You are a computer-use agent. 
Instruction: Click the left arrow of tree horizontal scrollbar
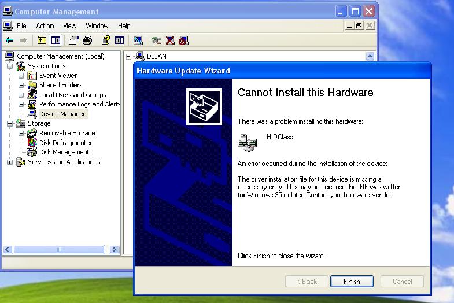(8, 249)
